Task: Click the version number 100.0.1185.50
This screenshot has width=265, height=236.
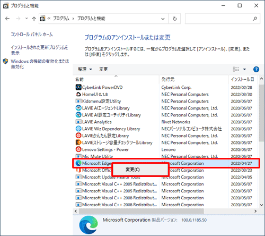Action: point(194,220)
